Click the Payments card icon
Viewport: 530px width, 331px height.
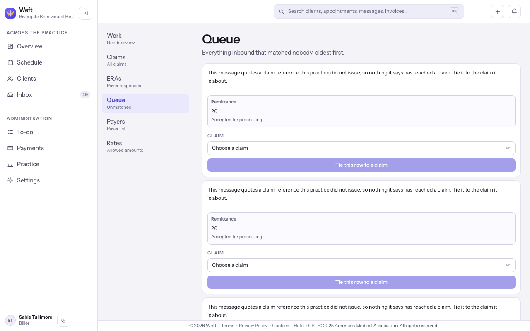click(10, 148)
